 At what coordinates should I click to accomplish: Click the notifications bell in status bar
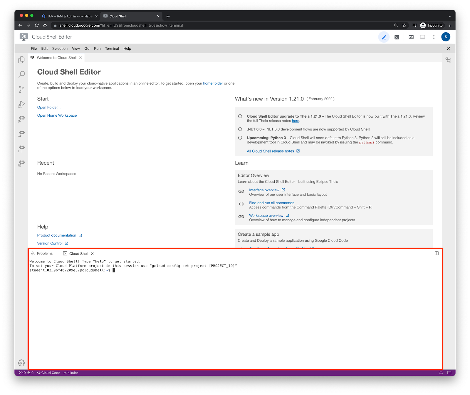click(441, 373)
